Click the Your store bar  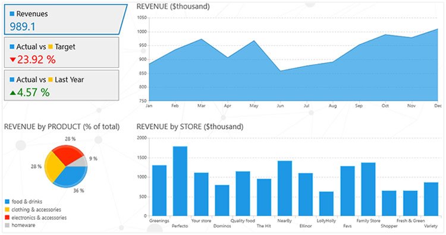[x=201, y=194]
